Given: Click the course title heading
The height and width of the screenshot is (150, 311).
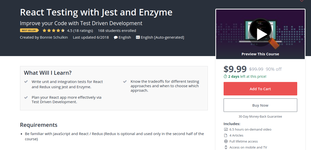Looking at the screenshot, I should 96,12.
